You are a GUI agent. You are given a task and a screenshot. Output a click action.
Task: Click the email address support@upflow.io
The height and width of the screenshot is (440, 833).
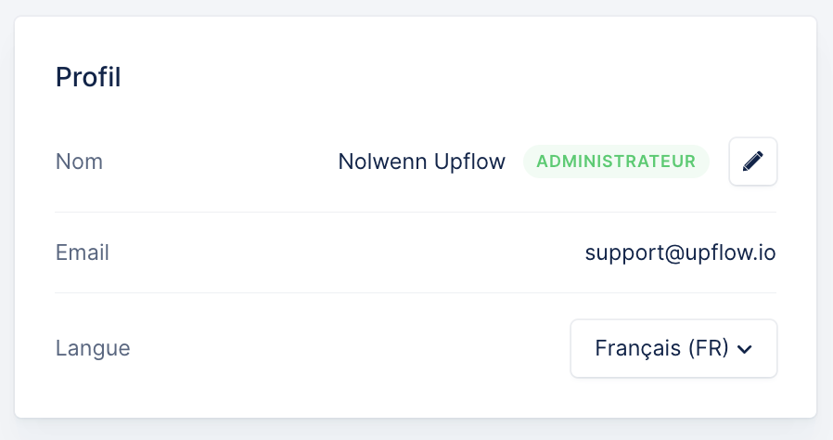point(680,252)
